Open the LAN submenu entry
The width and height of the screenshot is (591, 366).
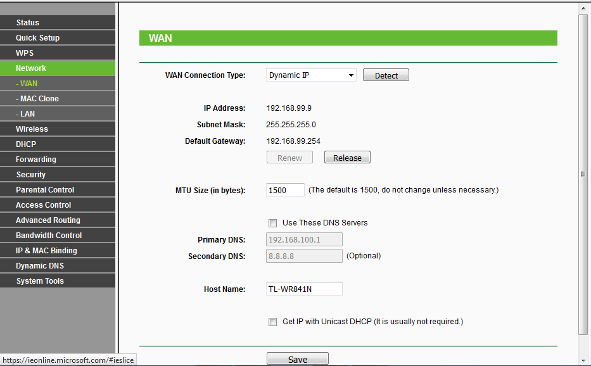pyautogui.click(x=58, y=114)
